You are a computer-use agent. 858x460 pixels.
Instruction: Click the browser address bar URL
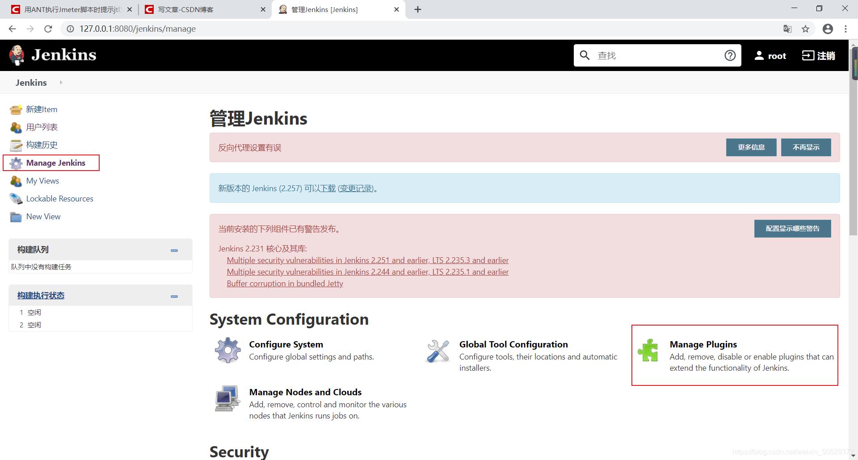click(x=138, y=29)
